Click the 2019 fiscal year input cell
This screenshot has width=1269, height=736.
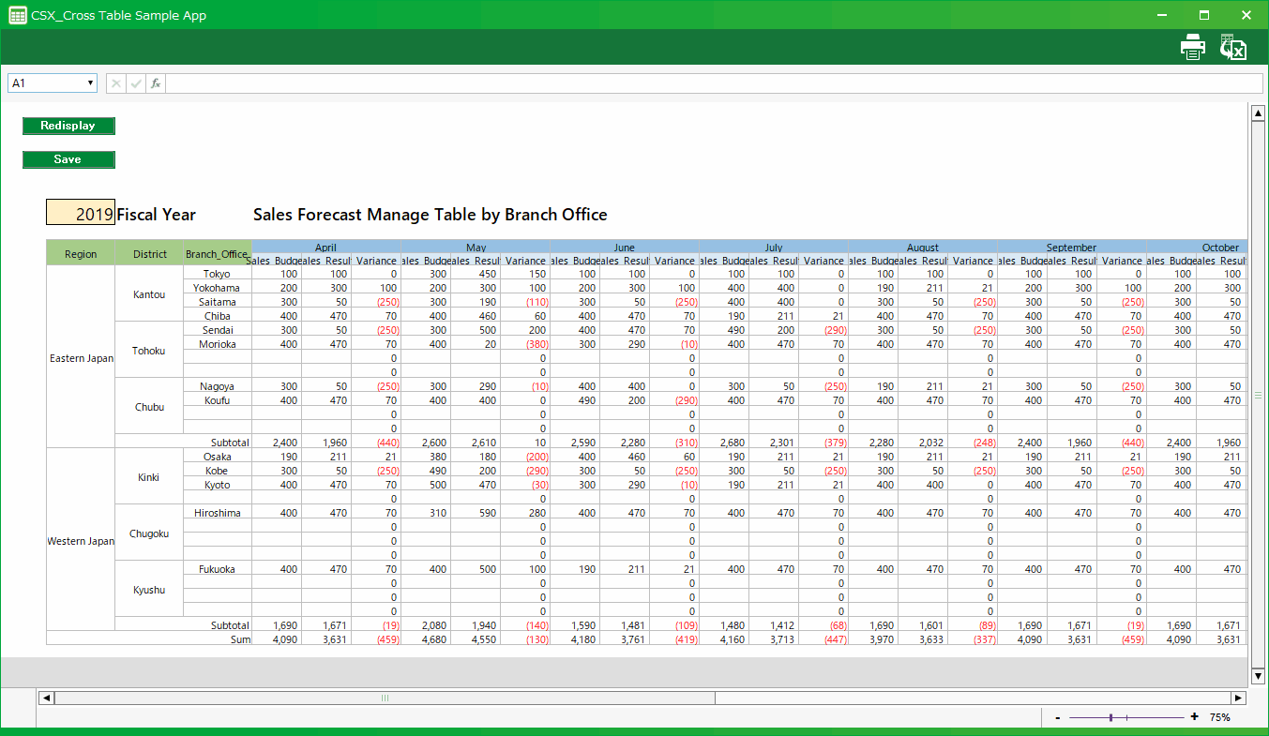click(81, 214)
